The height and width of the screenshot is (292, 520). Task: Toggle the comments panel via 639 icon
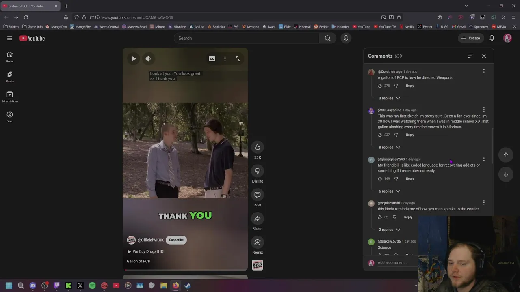pyautogui.click(x=258, y=195)
